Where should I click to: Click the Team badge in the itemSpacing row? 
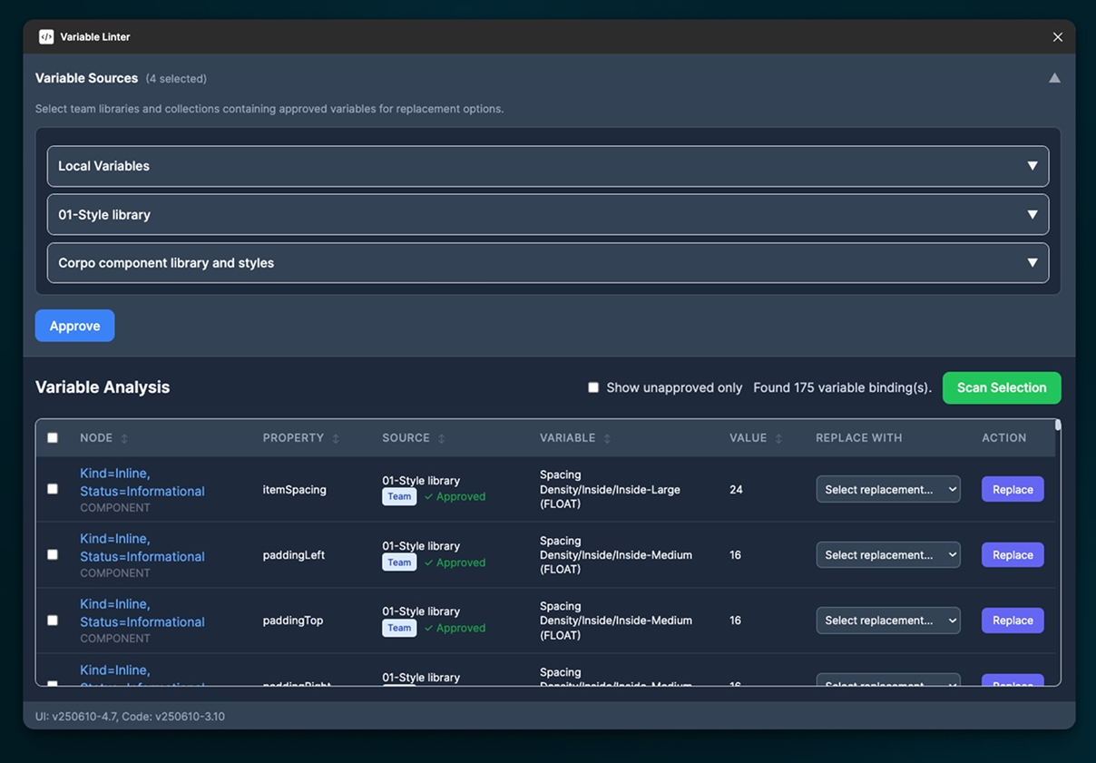399,496
